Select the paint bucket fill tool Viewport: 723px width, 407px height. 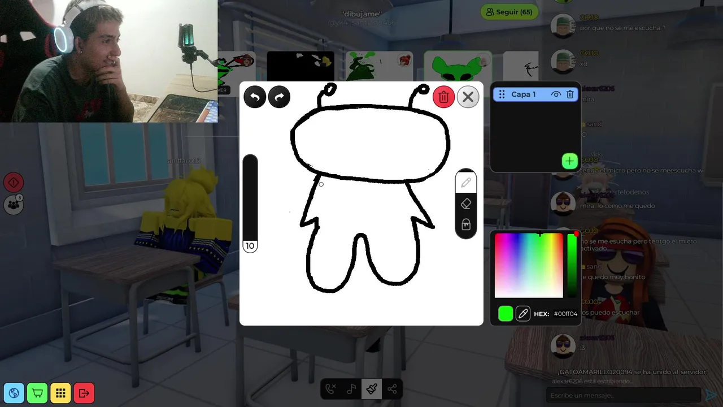466,224
